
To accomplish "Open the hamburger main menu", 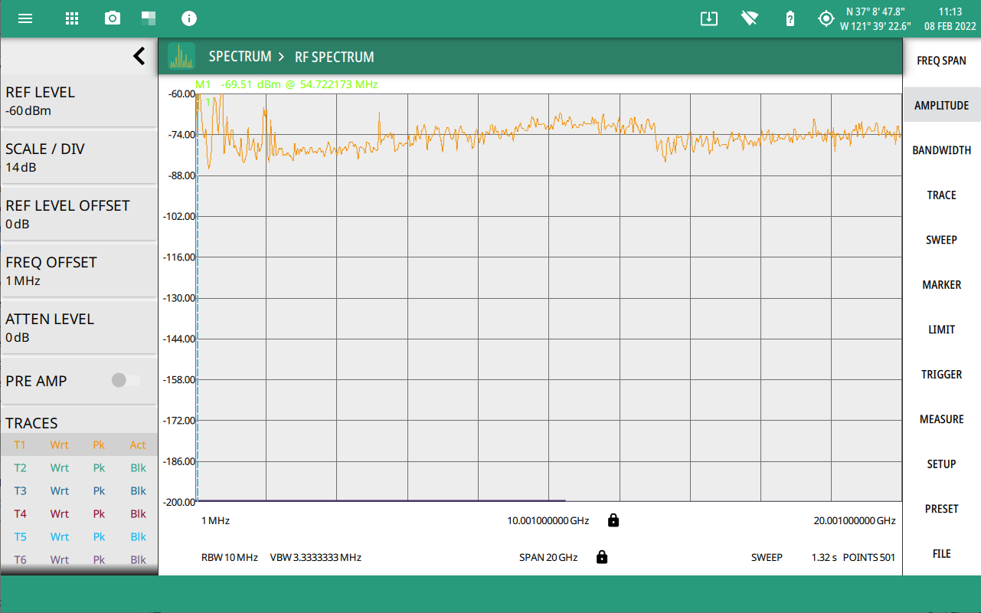I will point(25,18).
